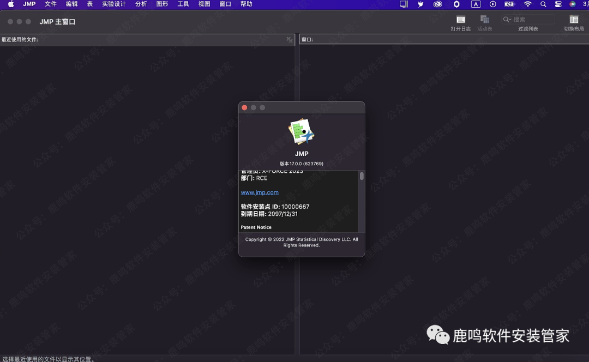Select the 到期日期: 2097/12/31 text

[269, 214]
